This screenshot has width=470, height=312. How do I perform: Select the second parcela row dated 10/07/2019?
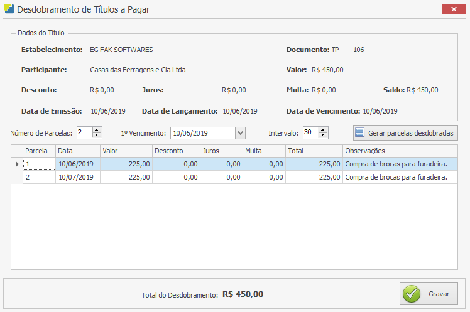coord(75,178)
